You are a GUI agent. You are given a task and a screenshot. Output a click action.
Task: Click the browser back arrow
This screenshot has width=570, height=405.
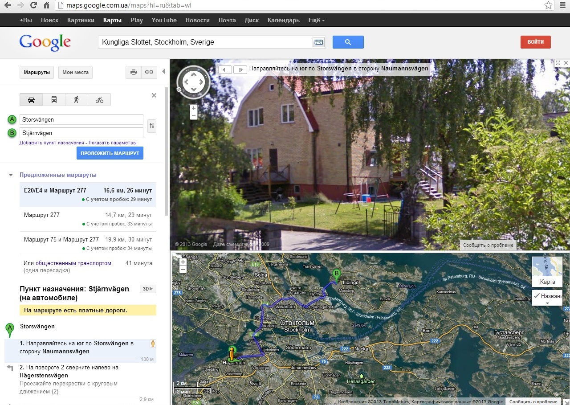(x=8, y=6)
